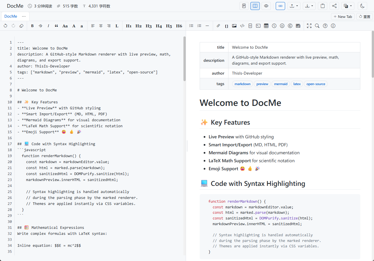Image resolution: width=374 pixels, height=261 pixels.
Task: Open the language translation dropdown
Action: tap(348, 6)
